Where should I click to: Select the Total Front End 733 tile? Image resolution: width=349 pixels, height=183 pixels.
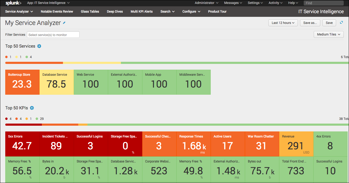(296, 169)
